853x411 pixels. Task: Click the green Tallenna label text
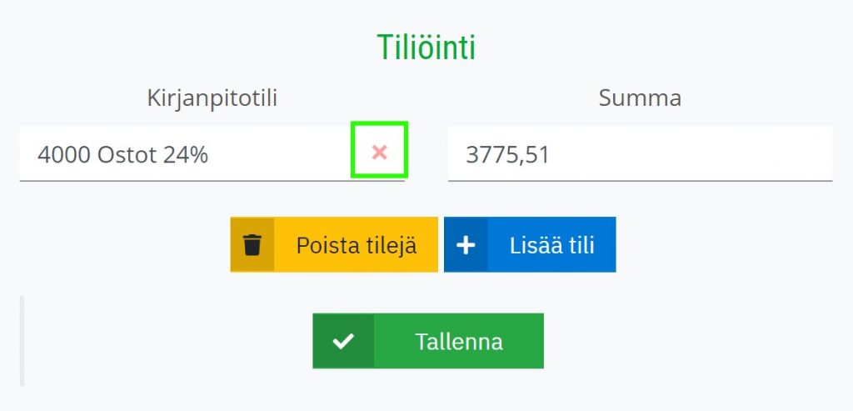pos(459,342)
